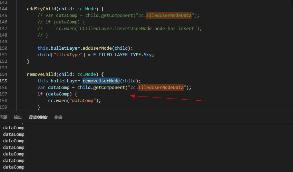This screenshot has width=293, height=172.
Task: Click the highlighted removeUserNode call
Action: coord(101,81)
